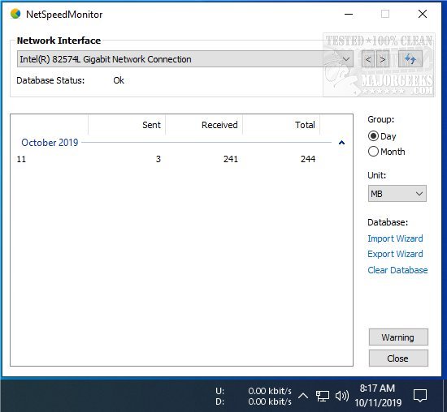Viewport: 447px width, 412px height.
Task: Click the Warning button
Action: pos(398,337)
